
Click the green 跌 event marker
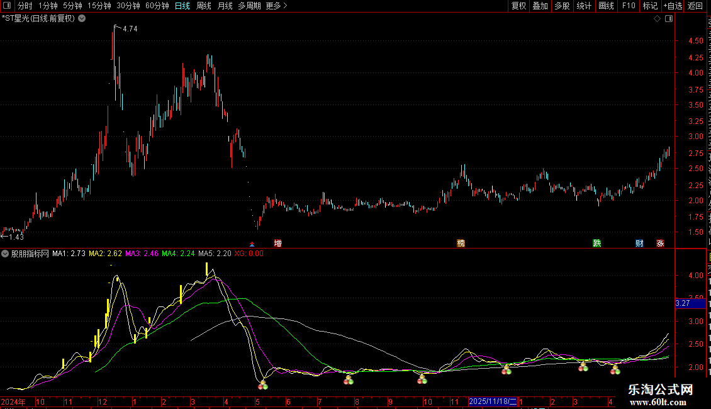coord(597,243)
